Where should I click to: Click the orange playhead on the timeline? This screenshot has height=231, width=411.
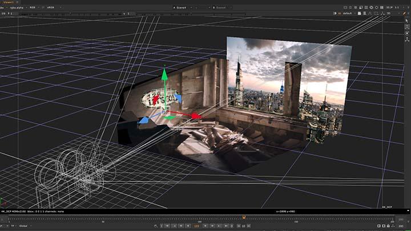tap(244, 217)
